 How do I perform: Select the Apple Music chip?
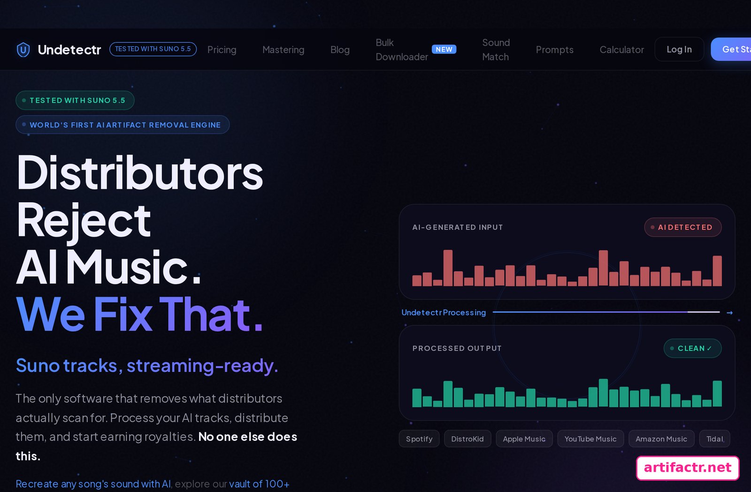point(524,438)
